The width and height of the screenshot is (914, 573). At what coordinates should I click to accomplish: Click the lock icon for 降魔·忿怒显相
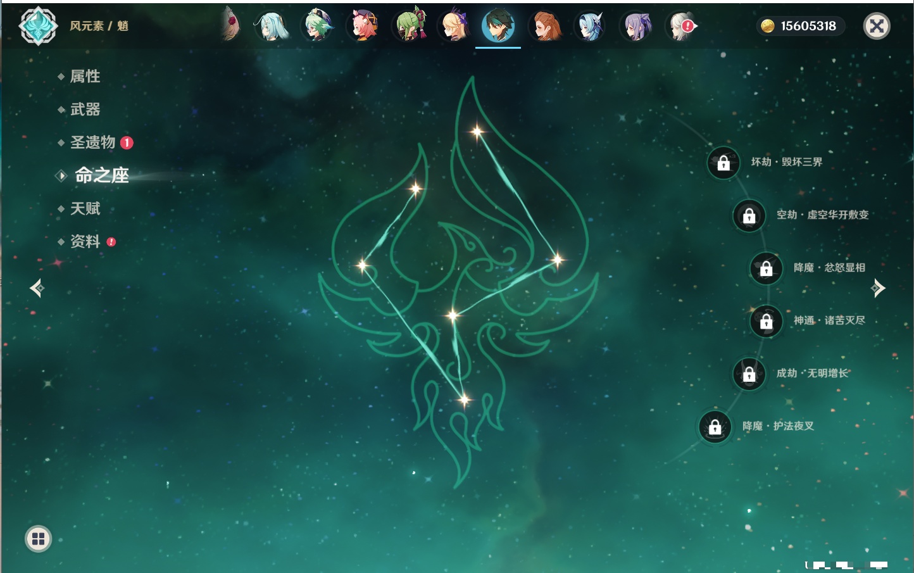(x=766, y=268)
